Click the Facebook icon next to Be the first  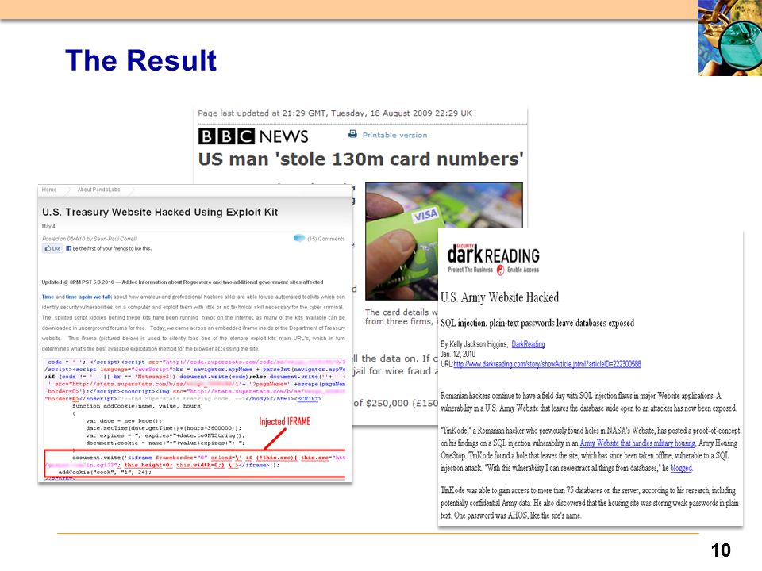tap(68, 248)
